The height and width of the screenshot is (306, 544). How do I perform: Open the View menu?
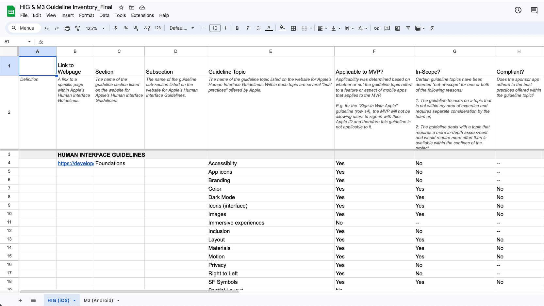[51, 15]
